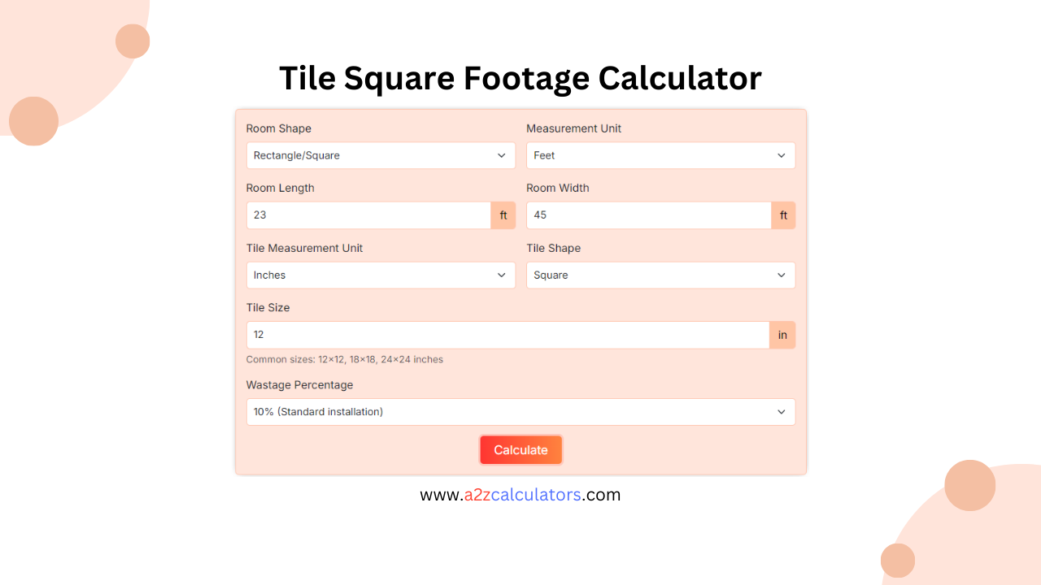Expand the chevron on the Tile Shape selector
Screen dimensions: 1041x585
782,275
